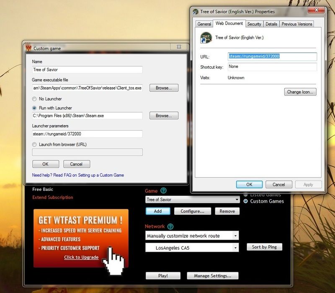
Task: Open the Network help question-mark icon
Action: pos(170,226)
